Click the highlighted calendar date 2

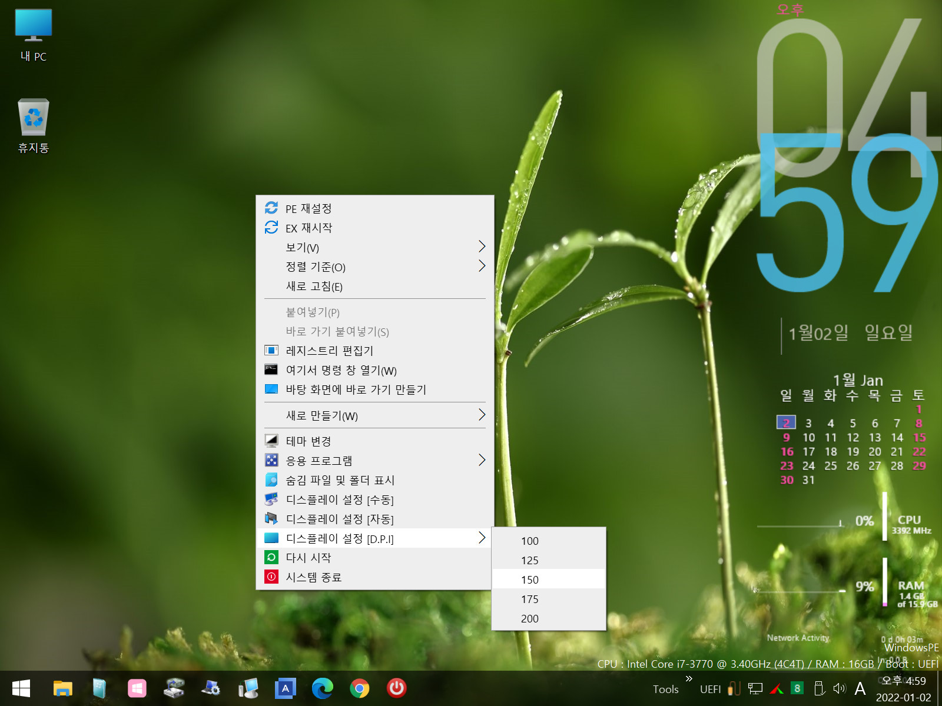pyautogui.click(x=786, y=422)
